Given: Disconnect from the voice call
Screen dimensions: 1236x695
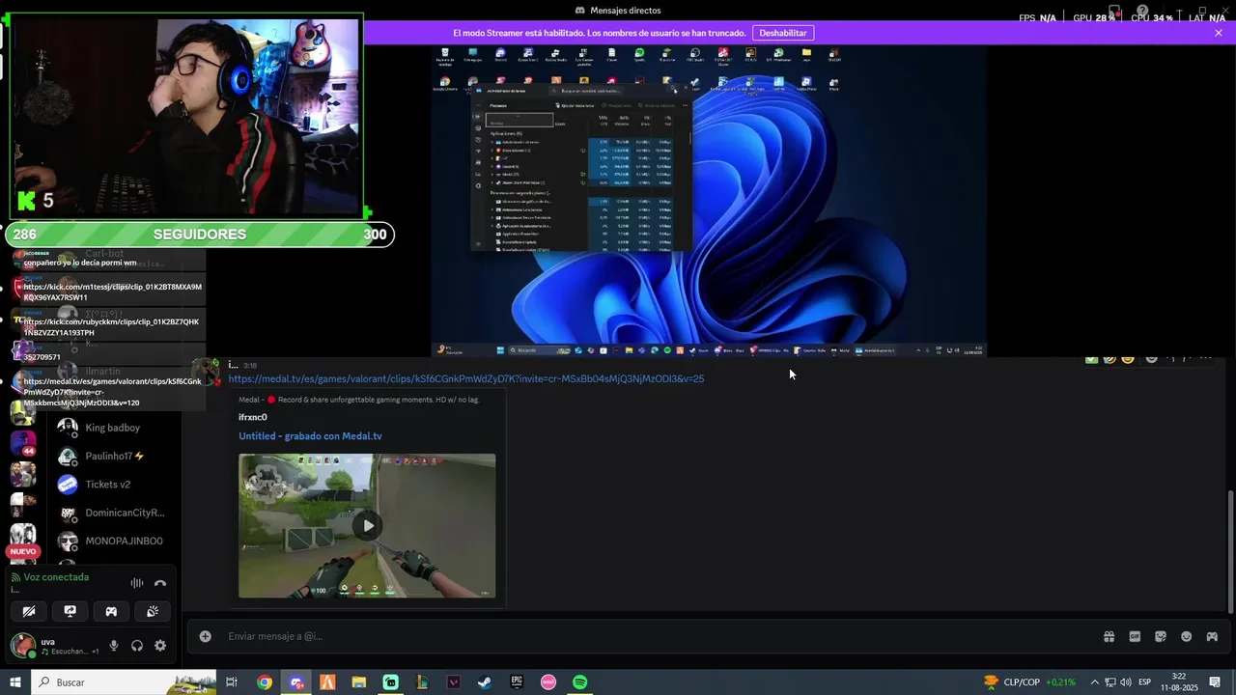Looking at the screenshot, I should [160, 583].
